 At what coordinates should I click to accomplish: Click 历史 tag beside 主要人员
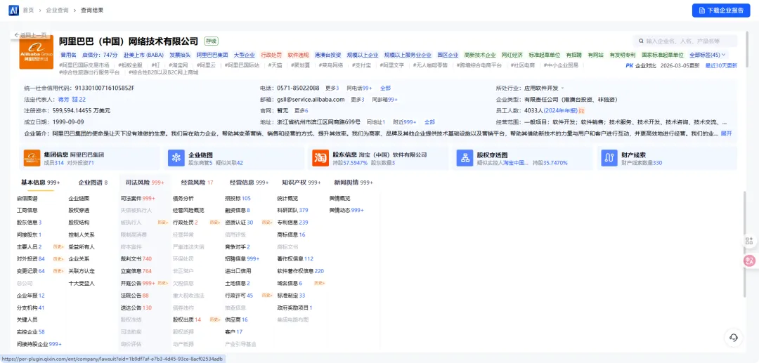(x=58, y=246)
